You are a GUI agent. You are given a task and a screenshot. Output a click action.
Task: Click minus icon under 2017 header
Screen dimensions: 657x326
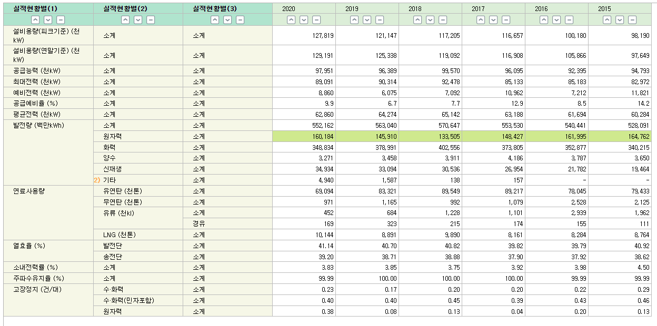tap(506, 19)
